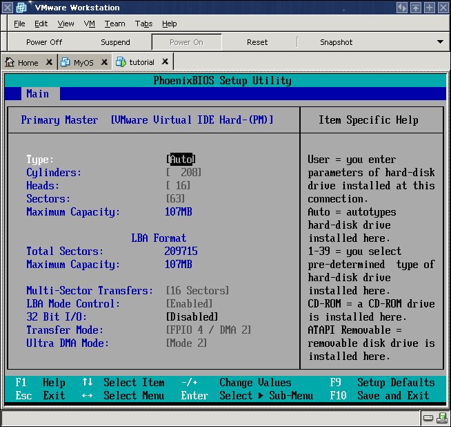Click the 32 Bit I/O label
The height and width of the screenshot is (427, 451).
pos(57,316)
